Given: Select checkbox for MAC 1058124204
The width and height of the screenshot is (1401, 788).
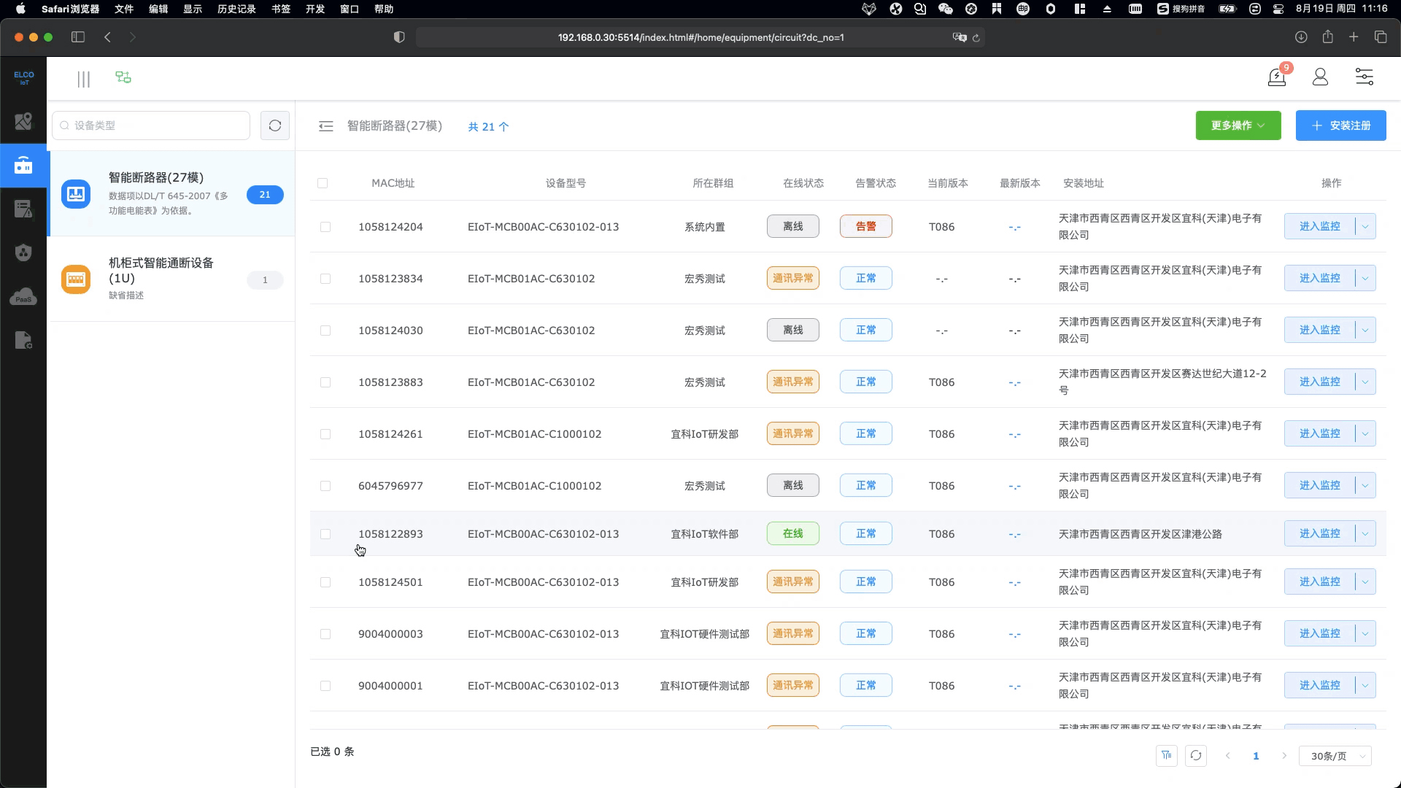Looking at the screenshot, I should pyautogui.click(x=325, y=227).
